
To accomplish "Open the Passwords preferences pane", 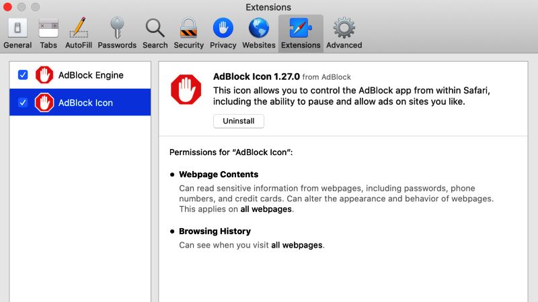I will pos(117,34).
